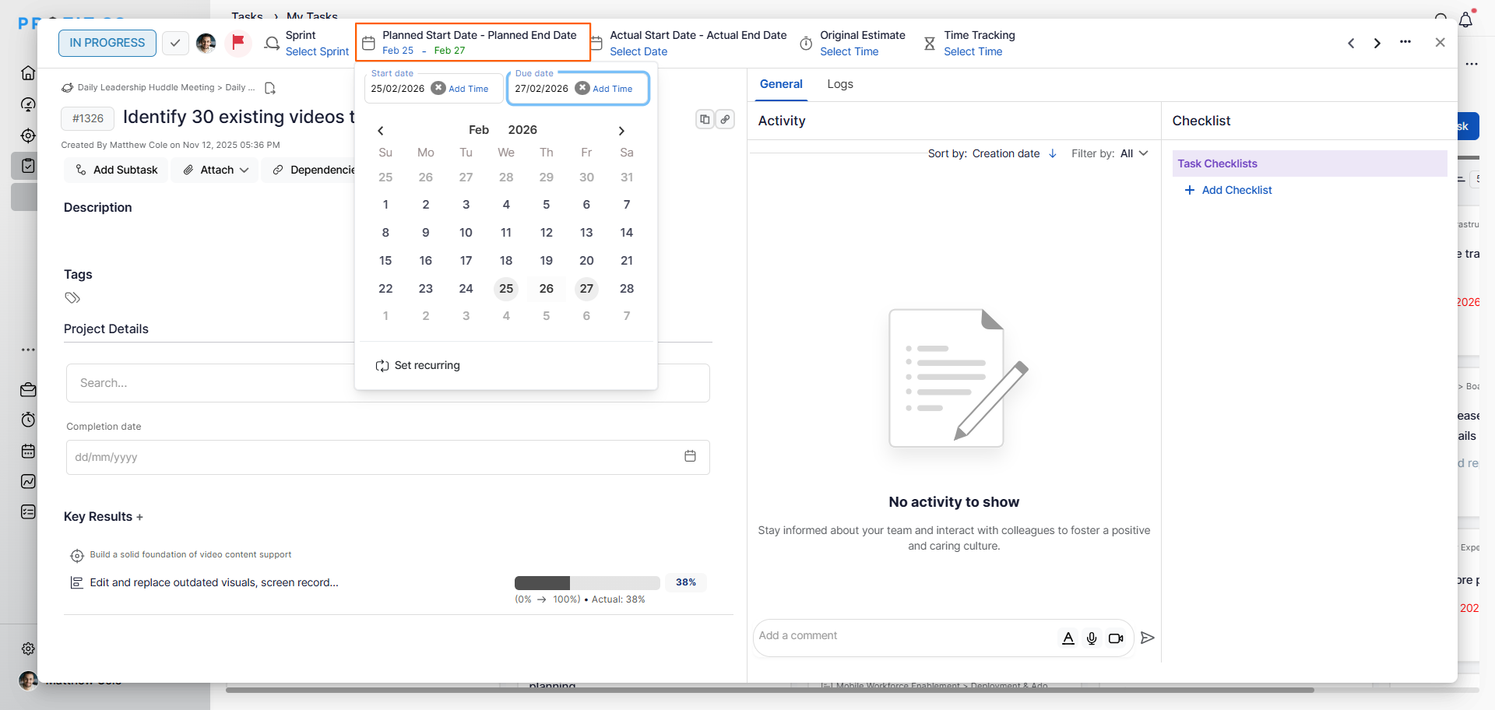The image size is (1495, 710).
Task: Open the IN PROGRESS status selector
Action: (107, 43)
